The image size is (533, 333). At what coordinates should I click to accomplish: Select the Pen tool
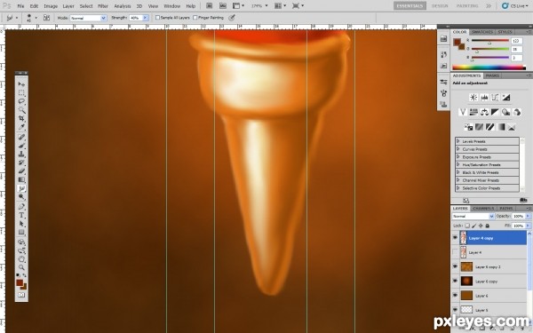pos(21,207)
